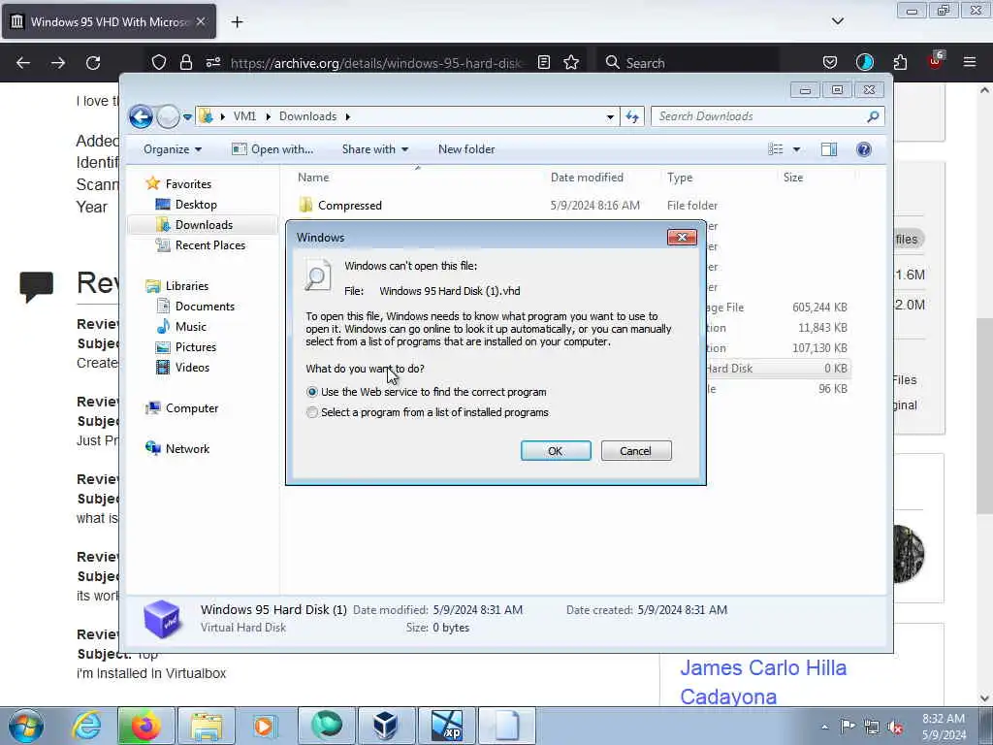Expand address bar previous locations dropdown
The image size is (993, 745).
coord(610,116)
